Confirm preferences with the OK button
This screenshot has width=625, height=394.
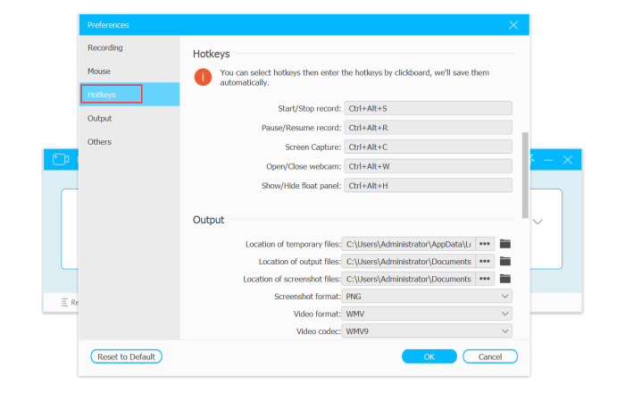[429, 356]
